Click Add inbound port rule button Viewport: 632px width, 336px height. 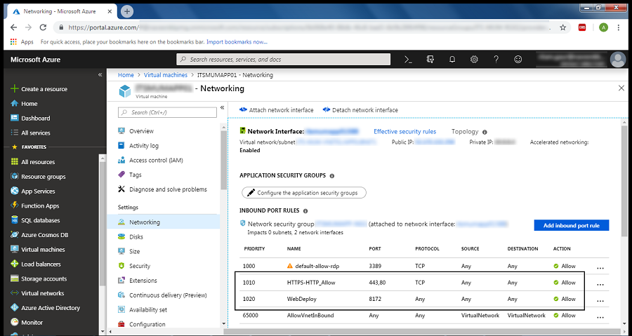click(571, 225)
